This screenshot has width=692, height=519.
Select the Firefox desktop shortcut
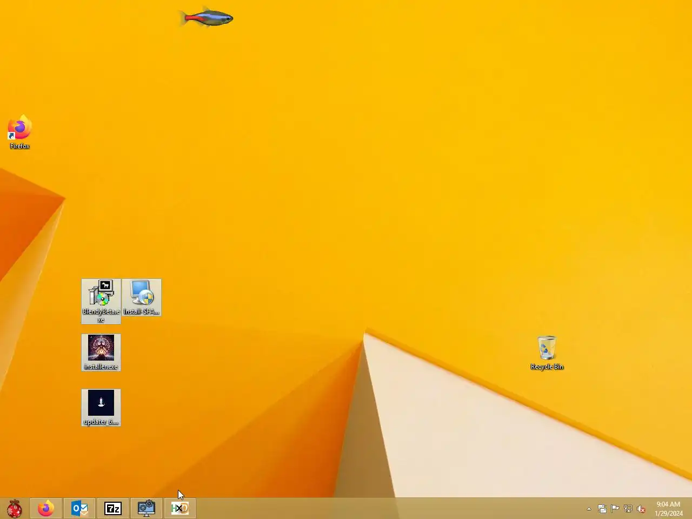pos(20,132)
